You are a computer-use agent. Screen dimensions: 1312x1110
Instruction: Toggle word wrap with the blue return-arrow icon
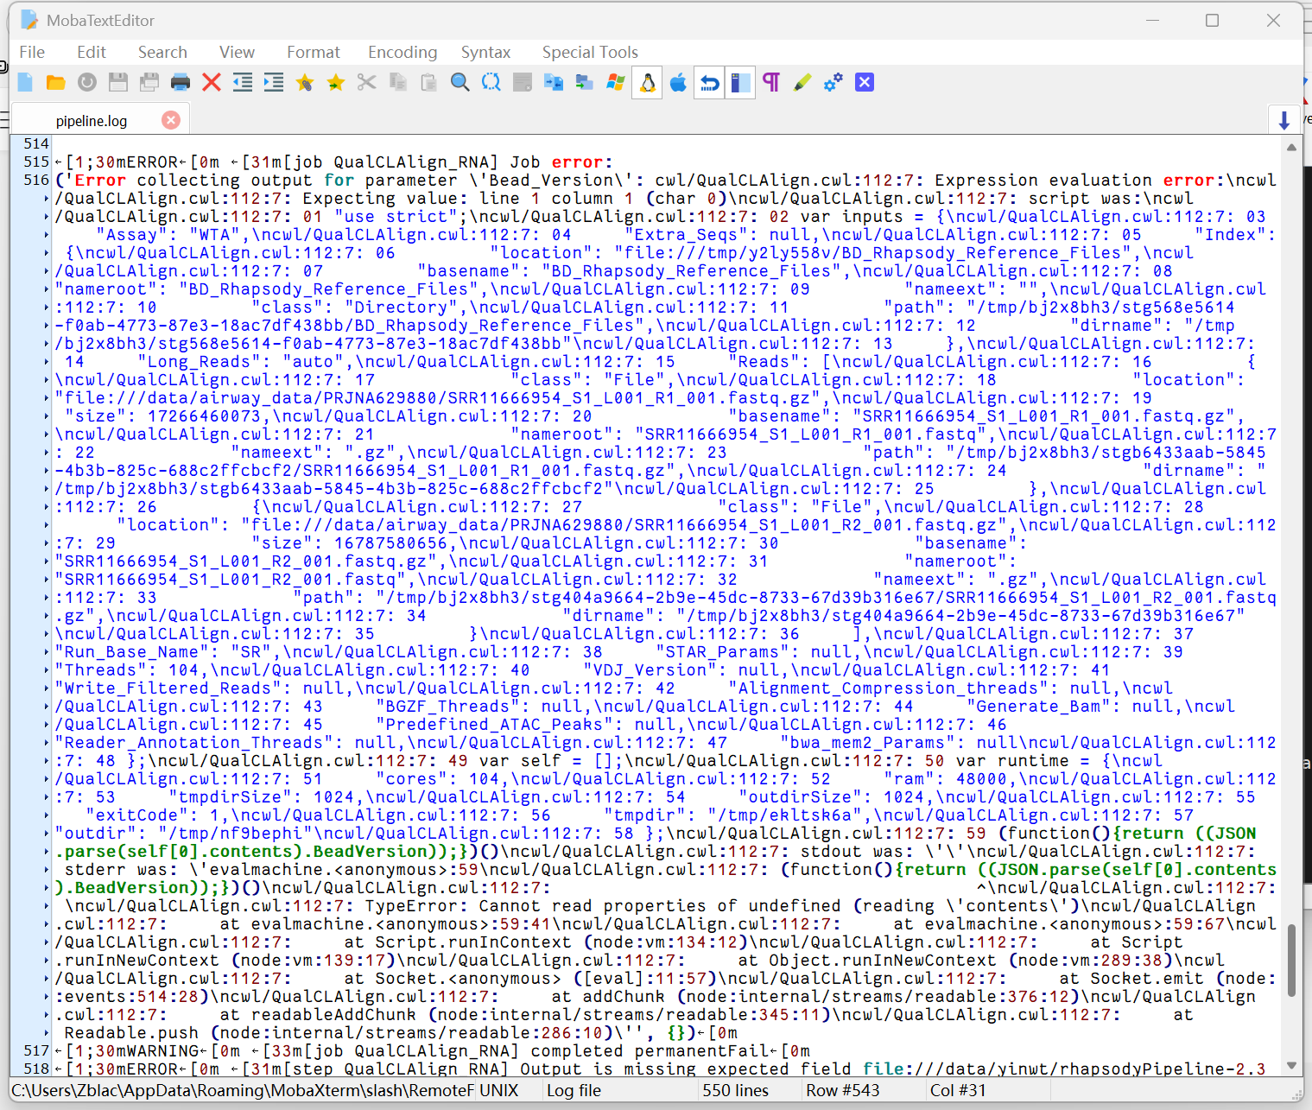pyautogui.click(x=709, y=82)
